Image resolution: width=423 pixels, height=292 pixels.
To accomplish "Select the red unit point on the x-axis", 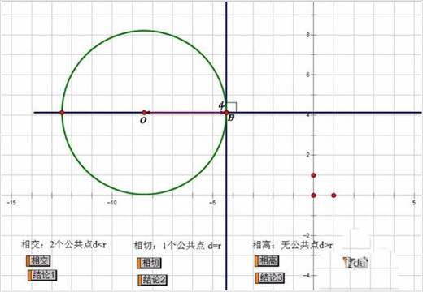I will (x=334, y=195).
